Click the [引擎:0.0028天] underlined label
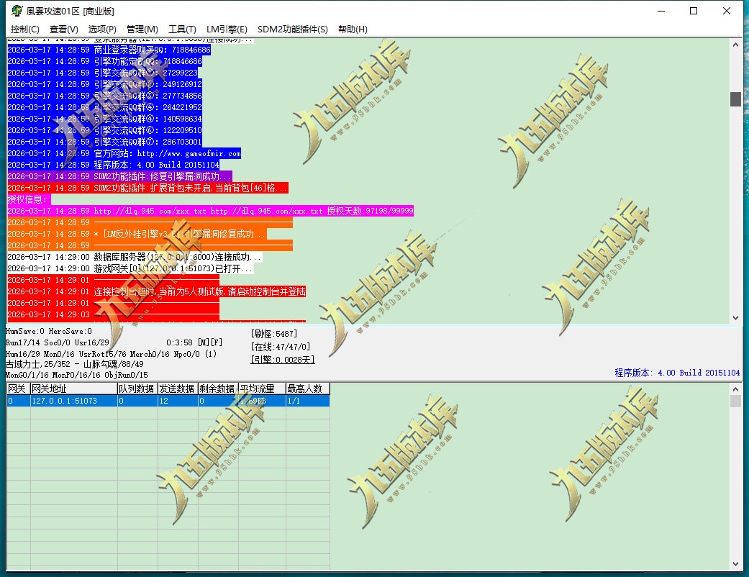Image resolution: width=749 pixels, height=577 pixels. click(283, 360)
